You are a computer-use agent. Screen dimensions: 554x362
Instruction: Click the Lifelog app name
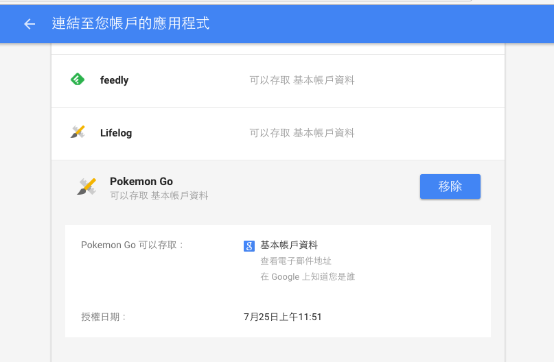116,133
